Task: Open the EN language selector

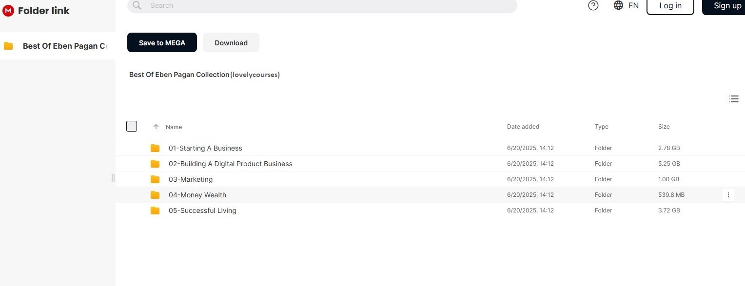Action: [633, 5]
